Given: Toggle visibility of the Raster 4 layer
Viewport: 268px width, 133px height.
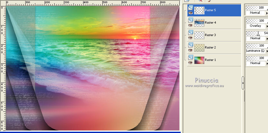Looking at the screenshot, I should [191, 25].
